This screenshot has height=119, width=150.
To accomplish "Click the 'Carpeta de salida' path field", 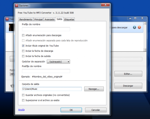I will [x=52, y=89].
